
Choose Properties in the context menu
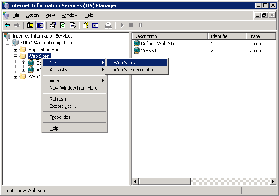[75, 117]
